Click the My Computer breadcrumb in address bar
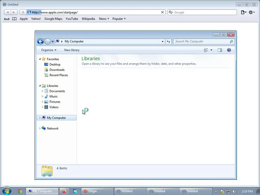The height and width of the screenshot is (195, 260). pos(74,41)
